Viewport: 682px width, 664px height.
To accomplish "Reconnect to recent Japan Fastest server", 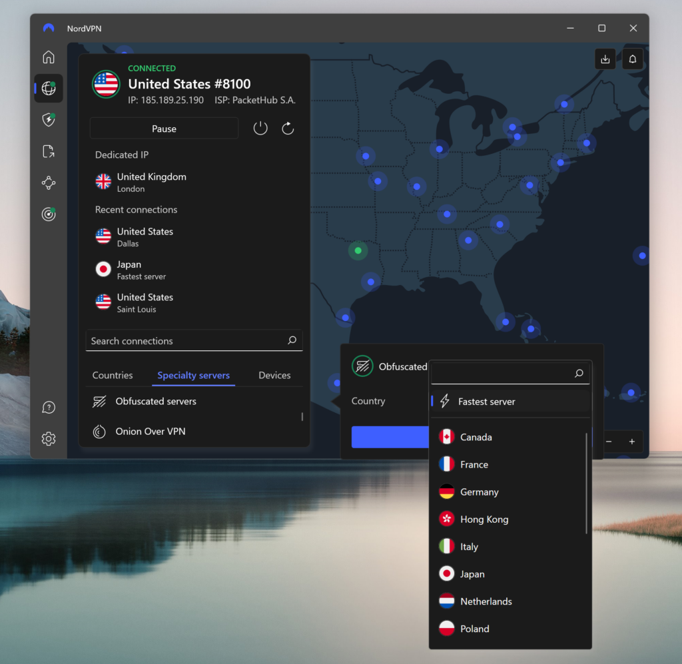I will [194, 270].
